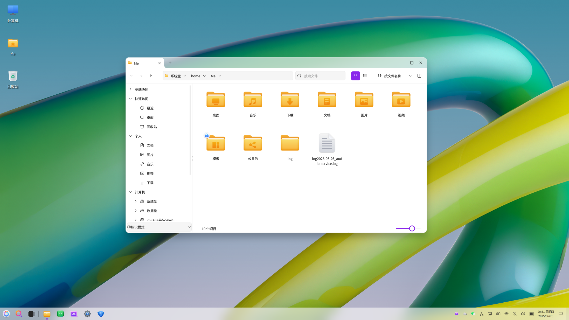The image size is (569, 320).
Task: Open the 计算机 desktop icon
Action: click(13, 14)
